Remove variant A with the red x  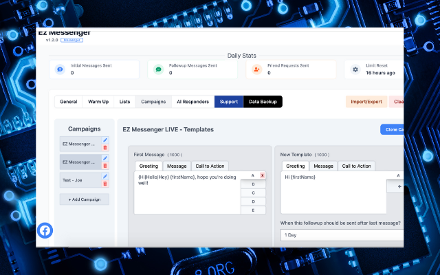point(262,175)
